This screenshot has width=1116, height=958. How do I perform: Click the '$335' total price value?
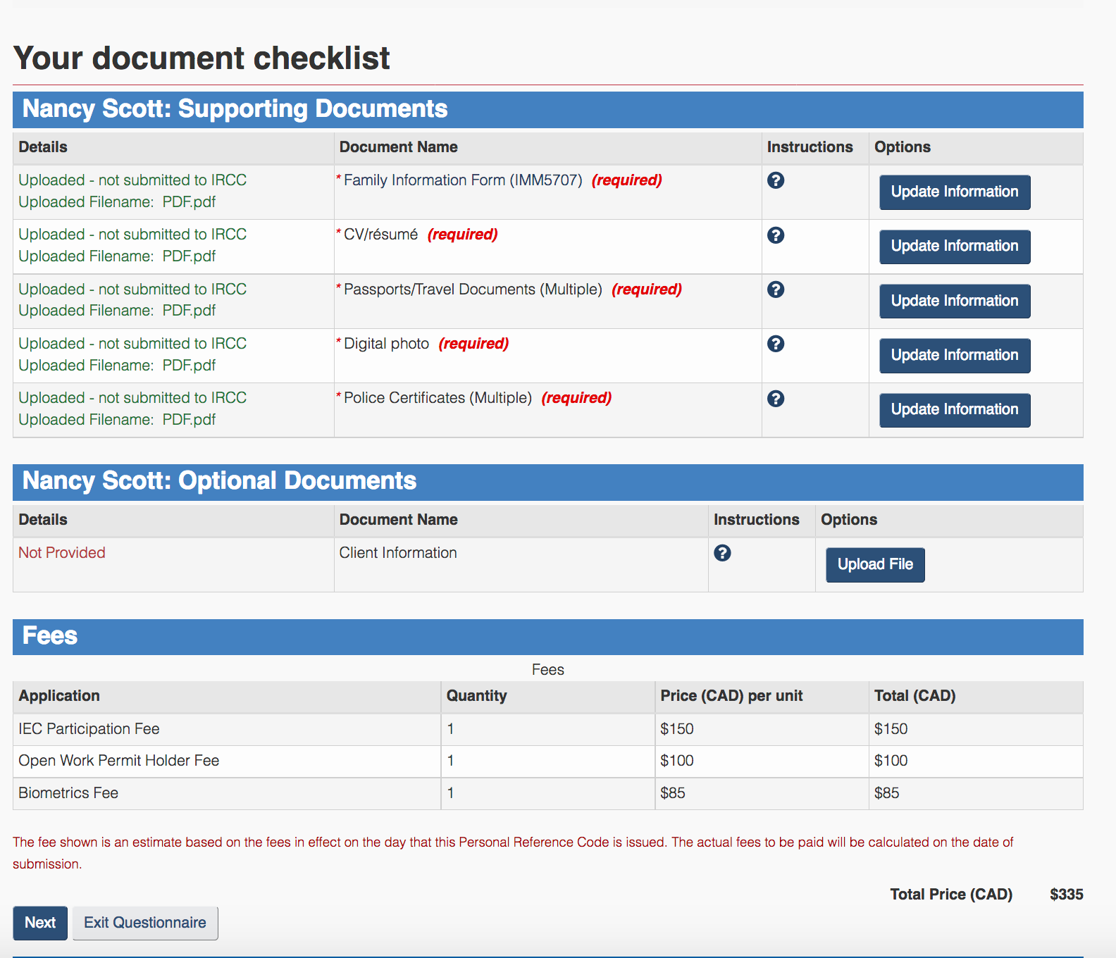point(1067,895)
